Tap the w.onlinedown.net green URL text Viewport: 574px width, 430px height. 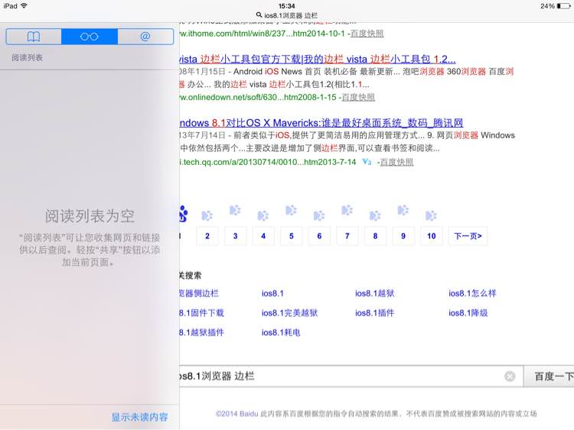258,98
